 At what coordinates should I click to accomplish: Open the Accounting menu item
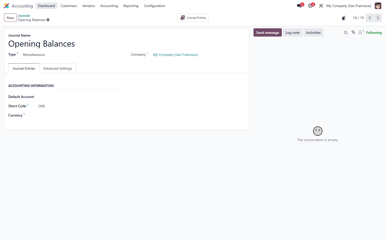tap(109, 6)
